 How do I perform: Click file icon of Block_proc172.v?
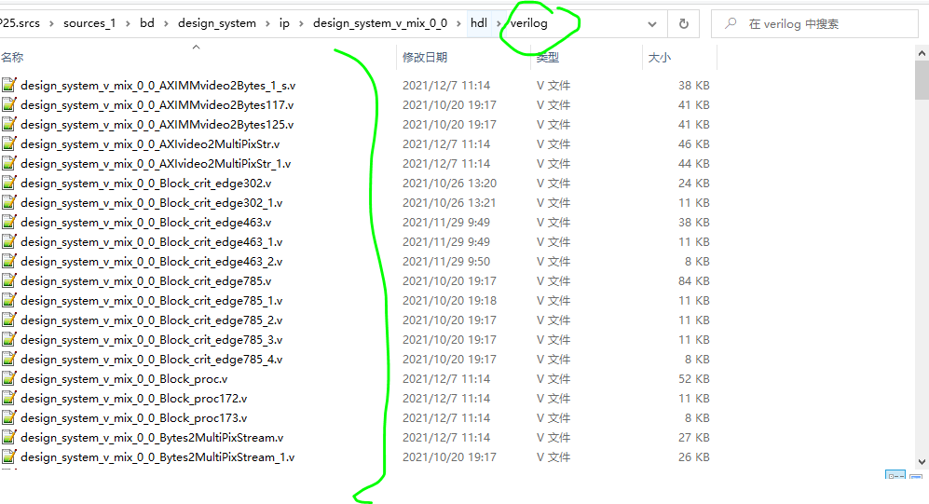[x=9, y=398]
